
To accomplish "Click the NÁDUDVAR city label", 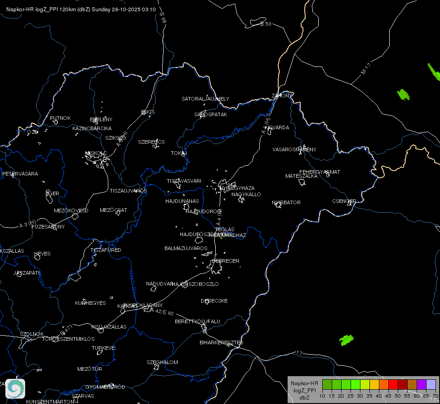I will click(160, 284).
